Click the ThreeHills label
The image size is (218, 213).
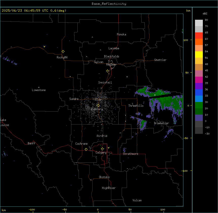[136, 106]
